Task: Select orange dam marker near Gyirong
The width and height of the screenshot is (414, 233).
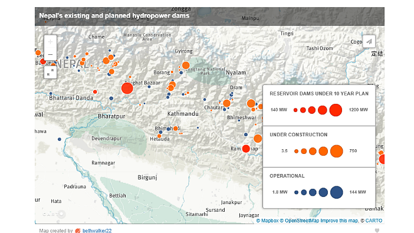Action: (186, 65)
